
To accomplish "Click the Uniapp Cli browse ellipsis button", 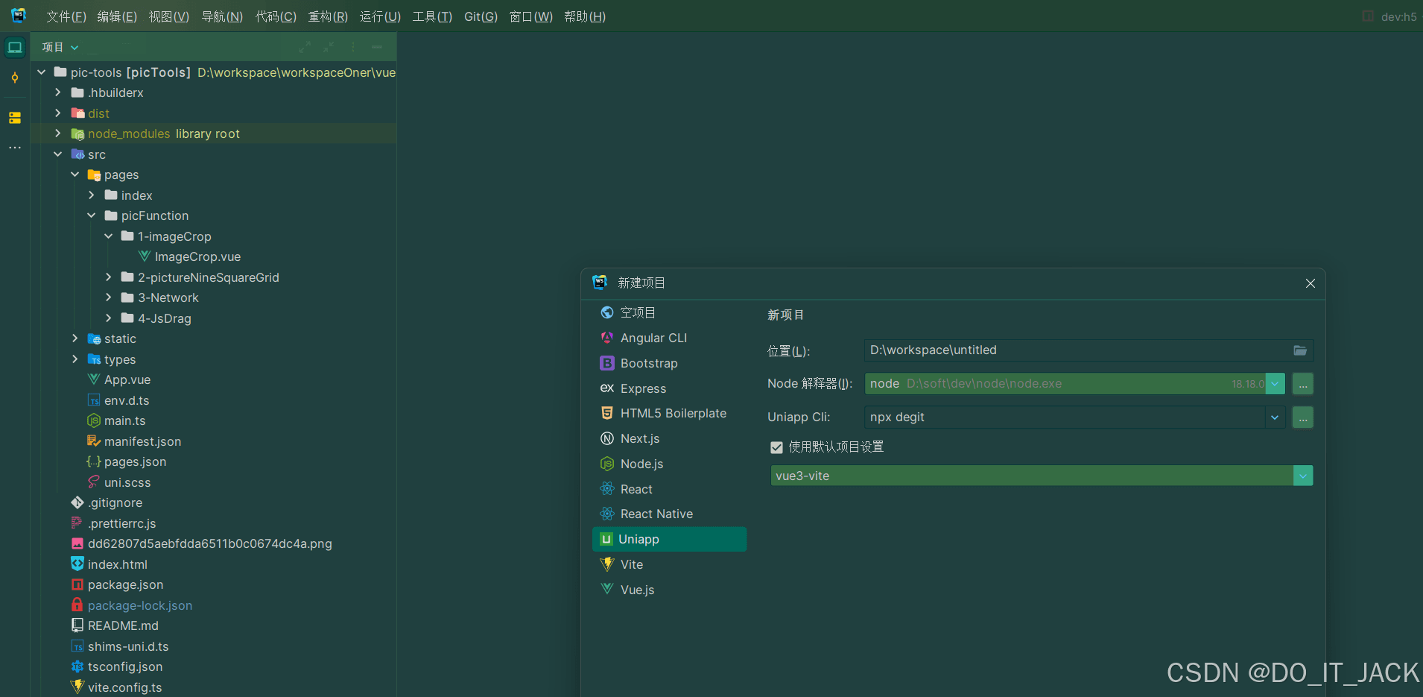I will click(1302, 417).
